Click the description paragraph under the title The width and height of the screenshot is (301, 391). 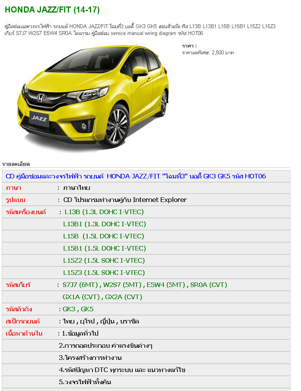pyautogui.click(x=140, y=30)
